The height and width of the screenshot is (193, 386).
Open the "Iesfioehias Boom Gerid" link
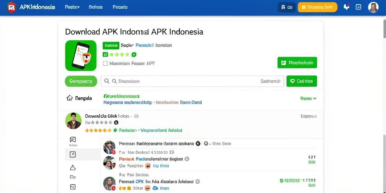[179, 103]
